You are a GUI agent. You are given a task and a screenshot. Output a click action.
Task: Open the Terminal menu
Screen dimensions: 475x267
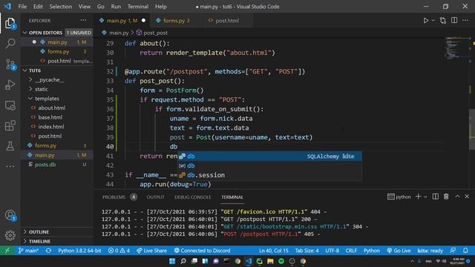[x=138, y=7]
